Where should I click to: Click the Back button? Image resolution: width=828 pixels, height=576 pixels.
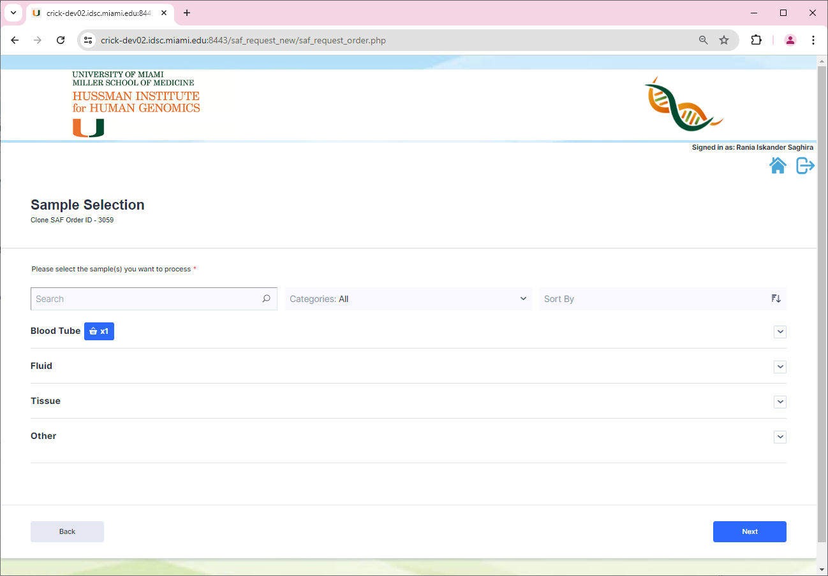click(x=67, y=531)
